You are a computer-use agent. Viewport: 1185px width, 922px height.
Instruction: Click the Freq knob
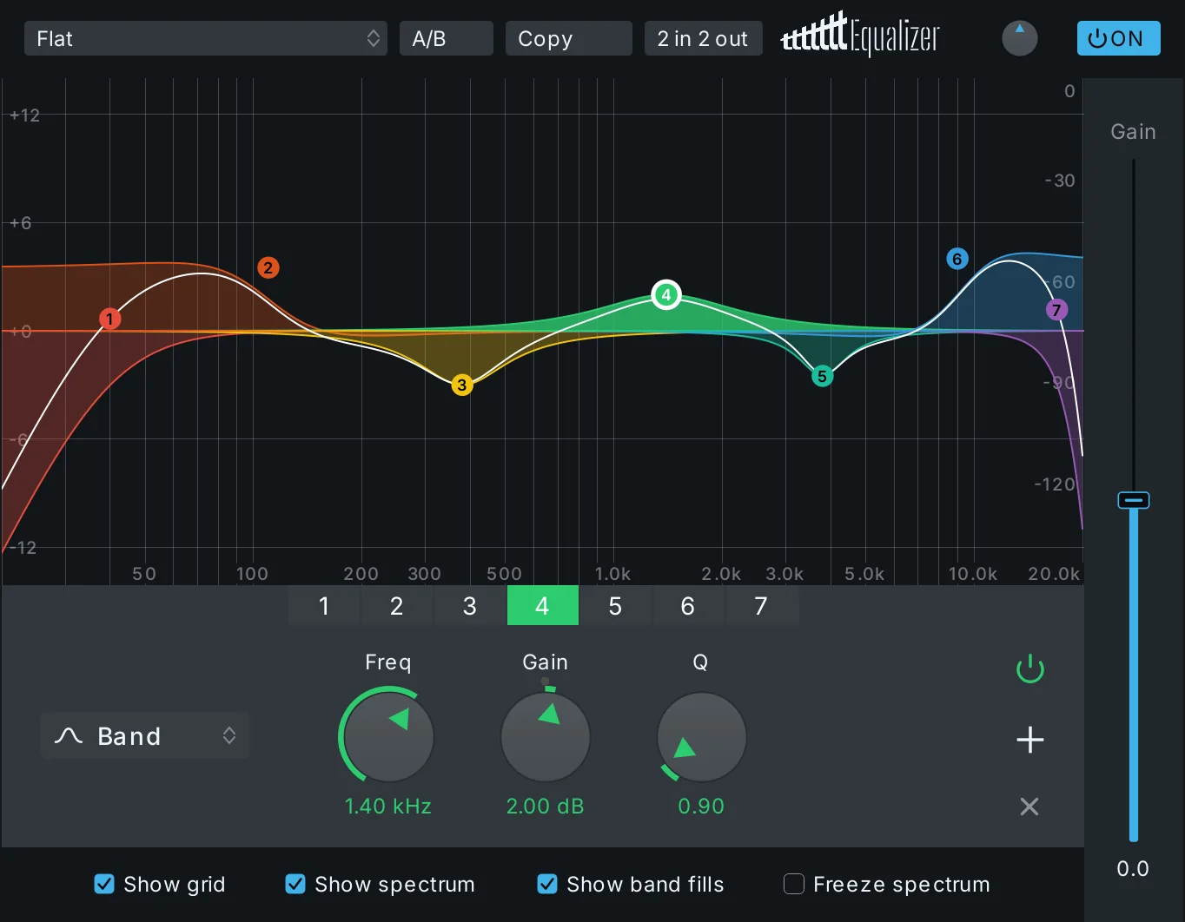click(x=388, y=737)
